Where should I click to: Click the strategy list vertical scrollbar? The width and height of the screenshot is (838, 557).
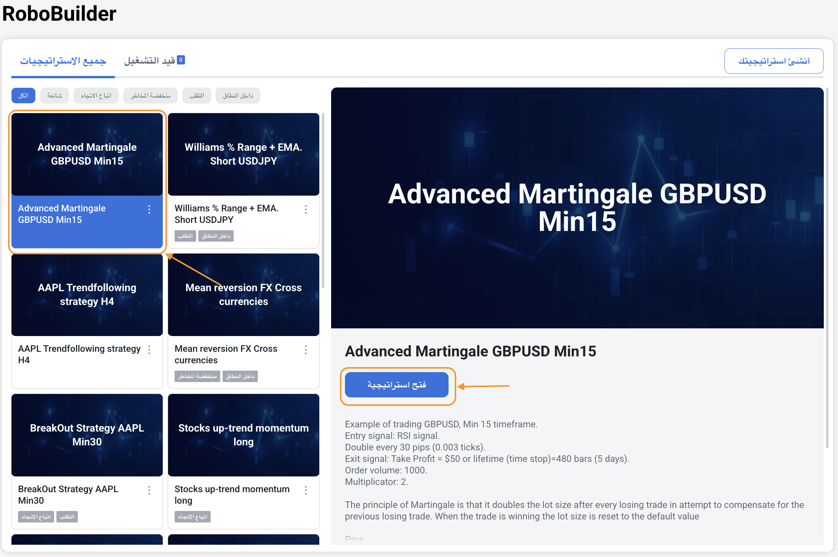(323, 199)
